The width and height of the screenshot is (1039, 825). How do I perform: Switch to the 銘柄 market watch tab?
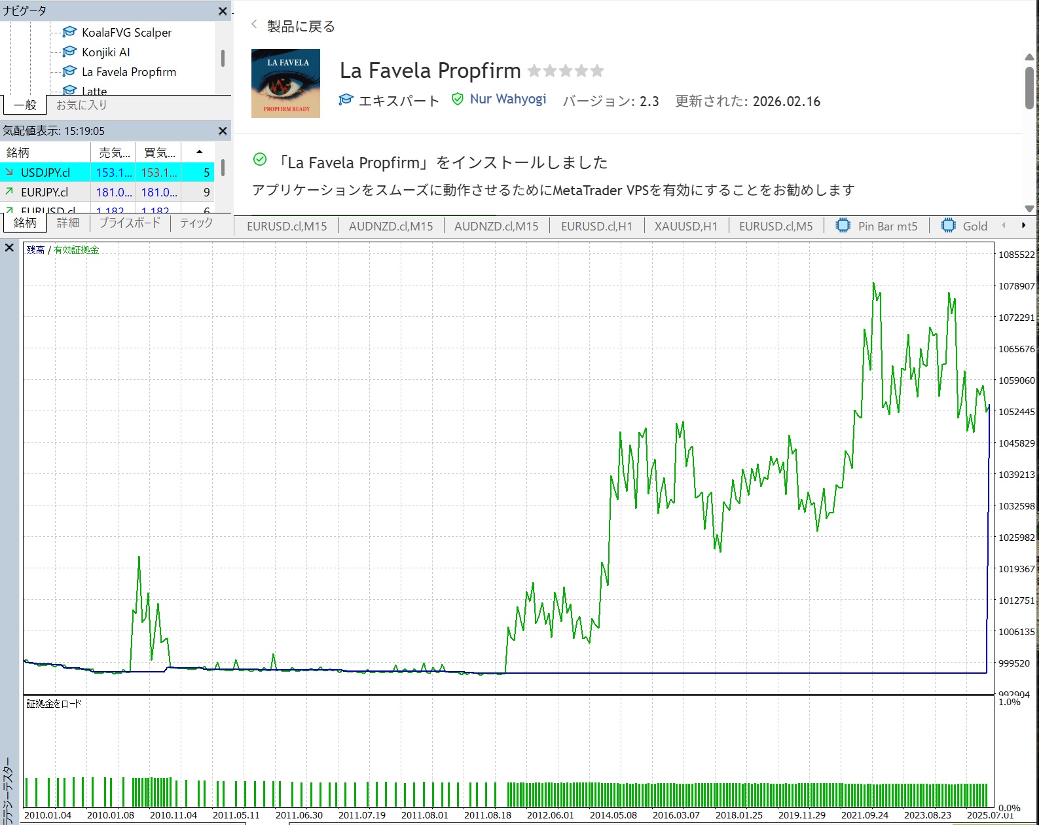tap(25, 223)
